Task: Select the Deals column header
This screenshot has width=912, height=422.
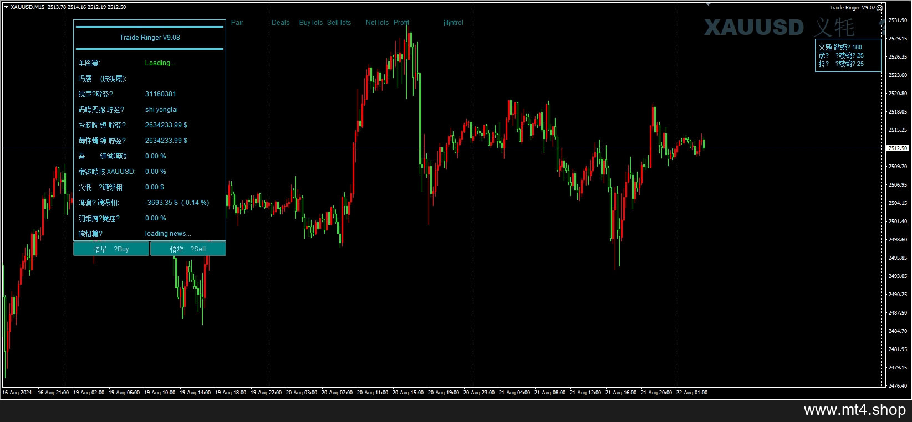Action: click(x=281, y=23)
